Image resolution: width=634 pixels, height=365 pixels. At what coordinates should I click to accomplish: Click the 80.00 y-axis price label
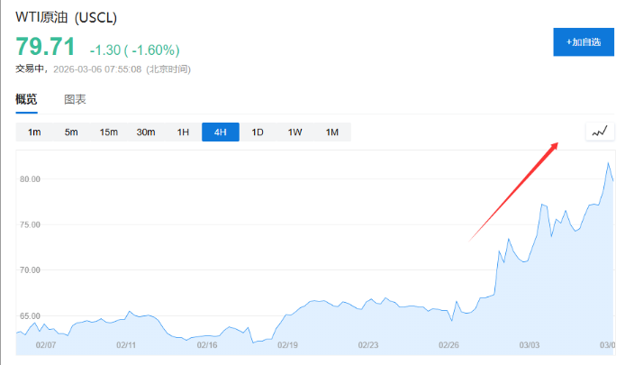coord(30,178)
